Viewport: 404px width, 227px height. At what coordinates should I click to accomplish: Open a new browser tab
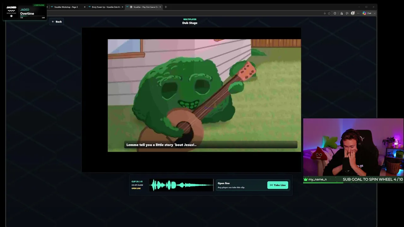tap(166, 7)
